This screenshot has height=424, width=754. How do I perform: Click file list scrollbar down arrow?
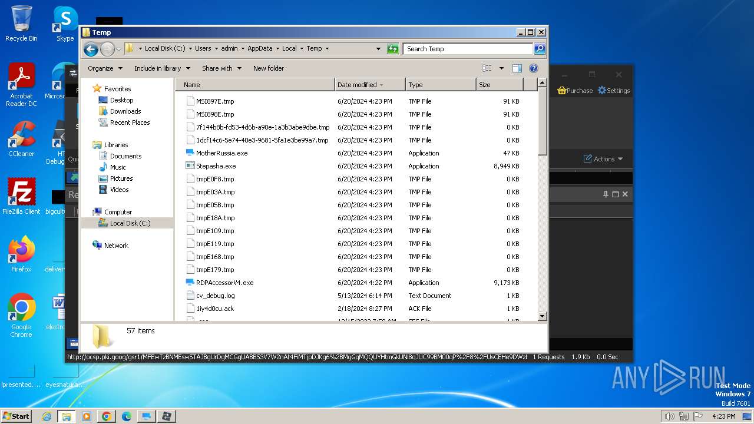[x=543, y=316]
